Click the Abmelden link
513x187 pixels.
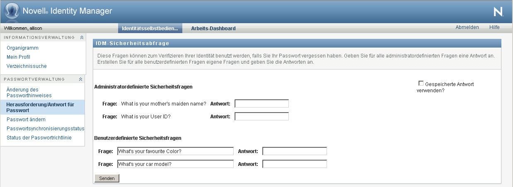(x=467, y=27)
